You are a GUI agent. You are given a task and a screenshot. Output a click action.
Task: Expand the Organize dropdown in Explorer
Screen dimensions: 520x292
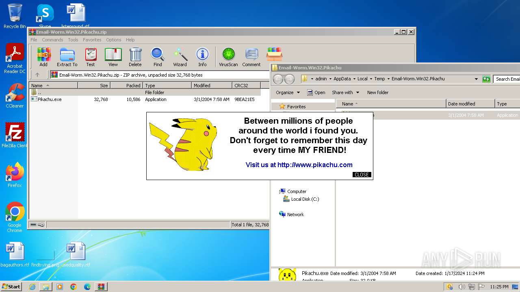click(x=288, y=92)
